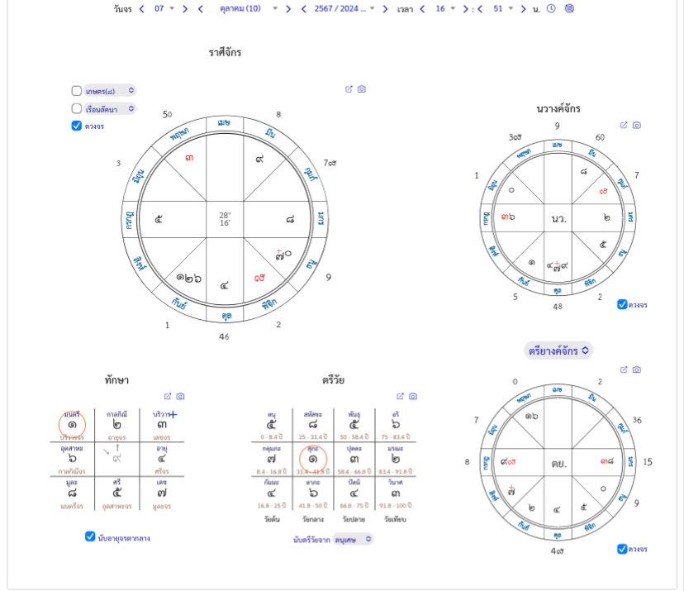Screen dimensions: 684x591
Task: Go to next month arrow after ตุลาคม
Action: [288, 9]
